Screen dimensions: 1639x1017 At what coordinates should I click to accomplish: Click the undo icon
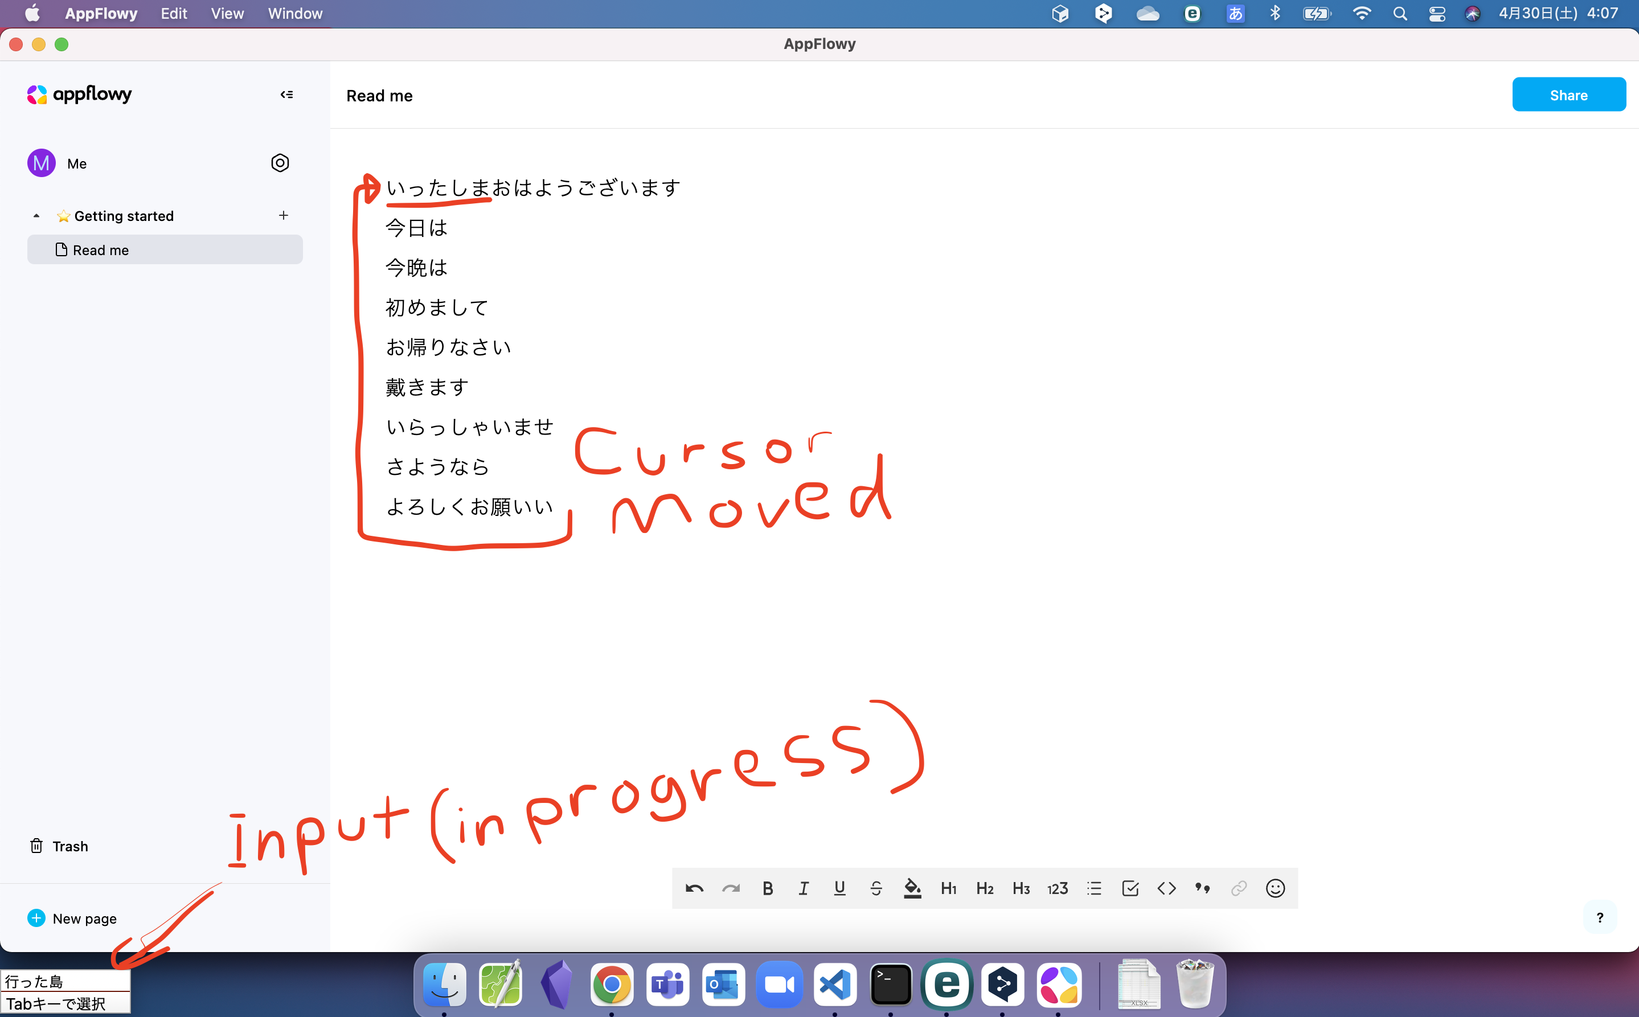(x=694, y=888)
